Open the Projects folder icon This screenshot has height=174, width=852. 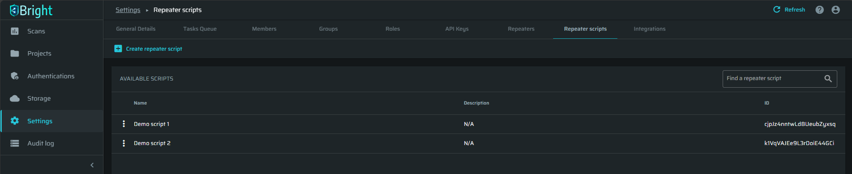pos(15,53)
